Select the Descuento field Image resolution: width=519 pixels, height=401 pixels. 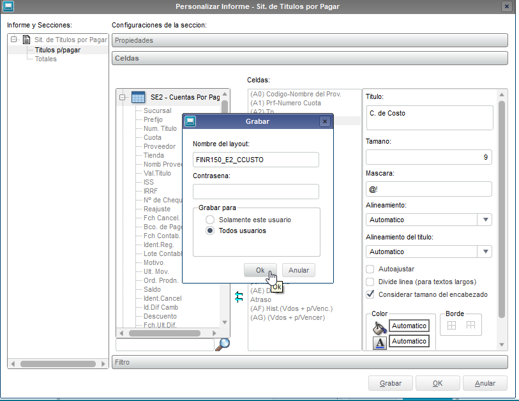pyautogui.click(x=160, y=316)
